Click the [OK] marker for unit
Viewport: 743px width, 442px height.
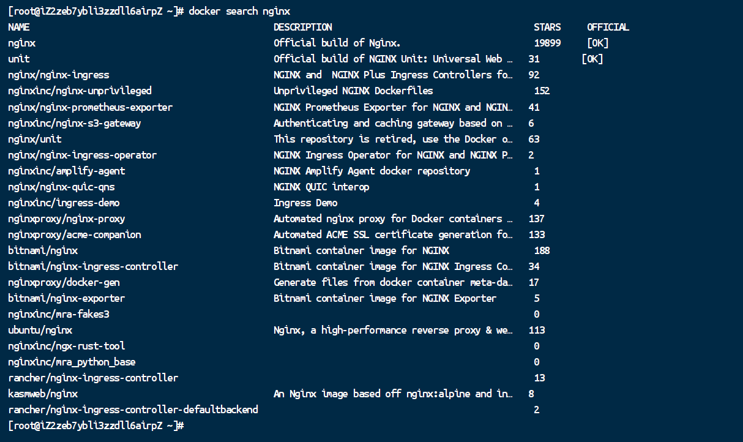(x=592, y=59)
